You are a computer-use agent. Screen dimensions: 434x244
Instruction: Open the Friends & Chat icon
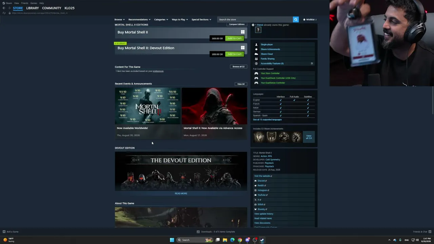430,232
